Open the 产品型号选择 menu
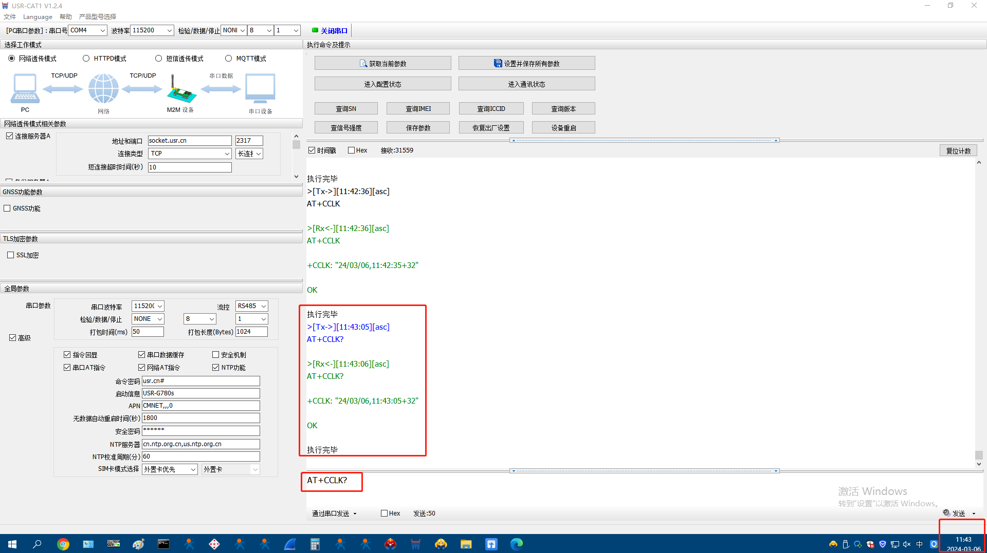Image resolution: width=987 pixels, height=553 pixels. click(x=98, y=16)
